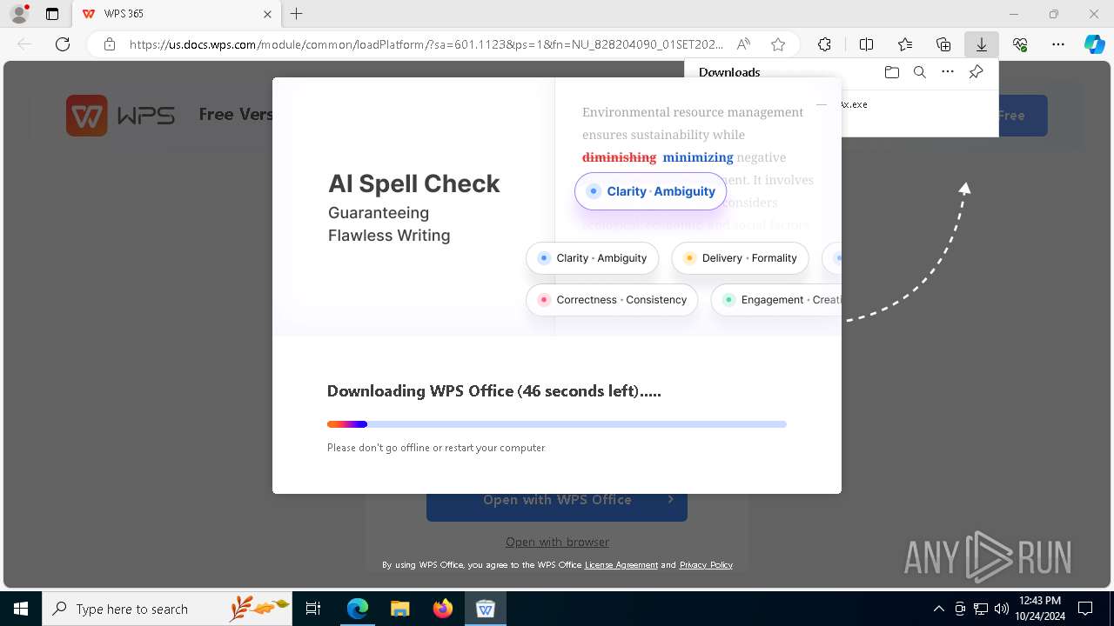The image size is (1114, 626).
Task: Click the Open with browser link
Action: 557,542
